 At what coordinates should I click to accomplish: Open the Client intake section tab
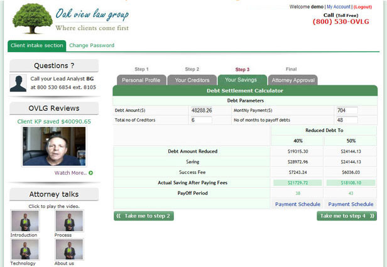37,46
